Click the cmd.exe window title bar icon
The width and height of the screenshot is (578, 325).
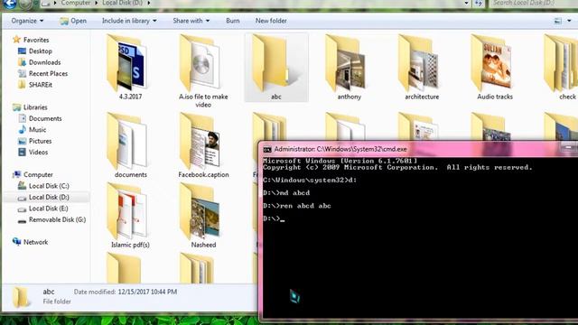(267, 149)
